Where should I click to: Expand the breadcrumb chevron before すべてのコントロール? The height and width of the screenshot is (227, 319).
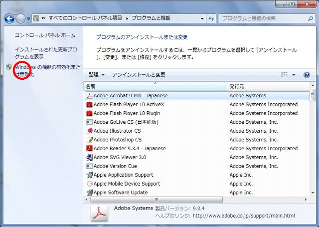pyautogui.click(x=43, y=18)
